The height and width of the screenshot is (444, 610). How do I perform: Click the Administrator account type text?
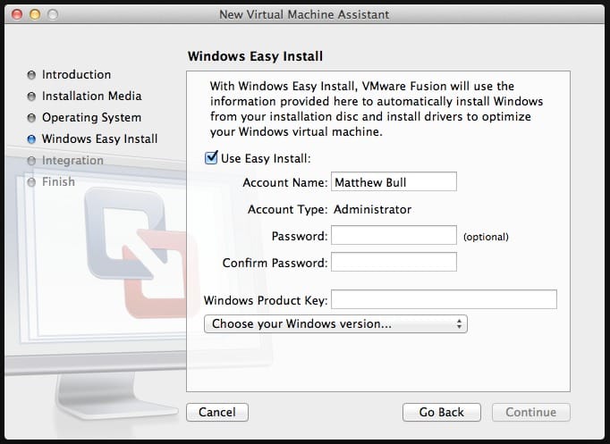[x=372, y=209]
